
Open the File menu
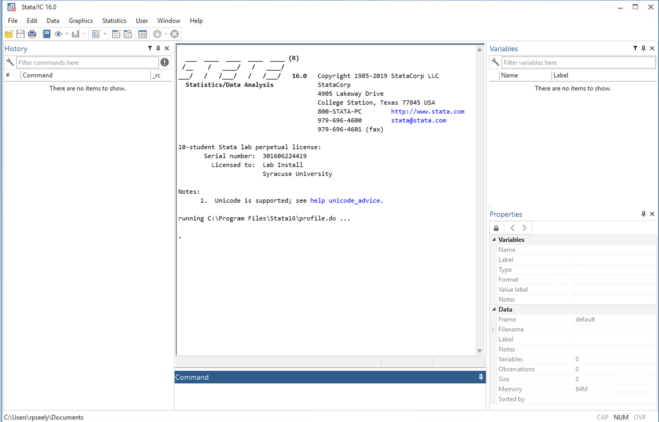pos(13,21)
